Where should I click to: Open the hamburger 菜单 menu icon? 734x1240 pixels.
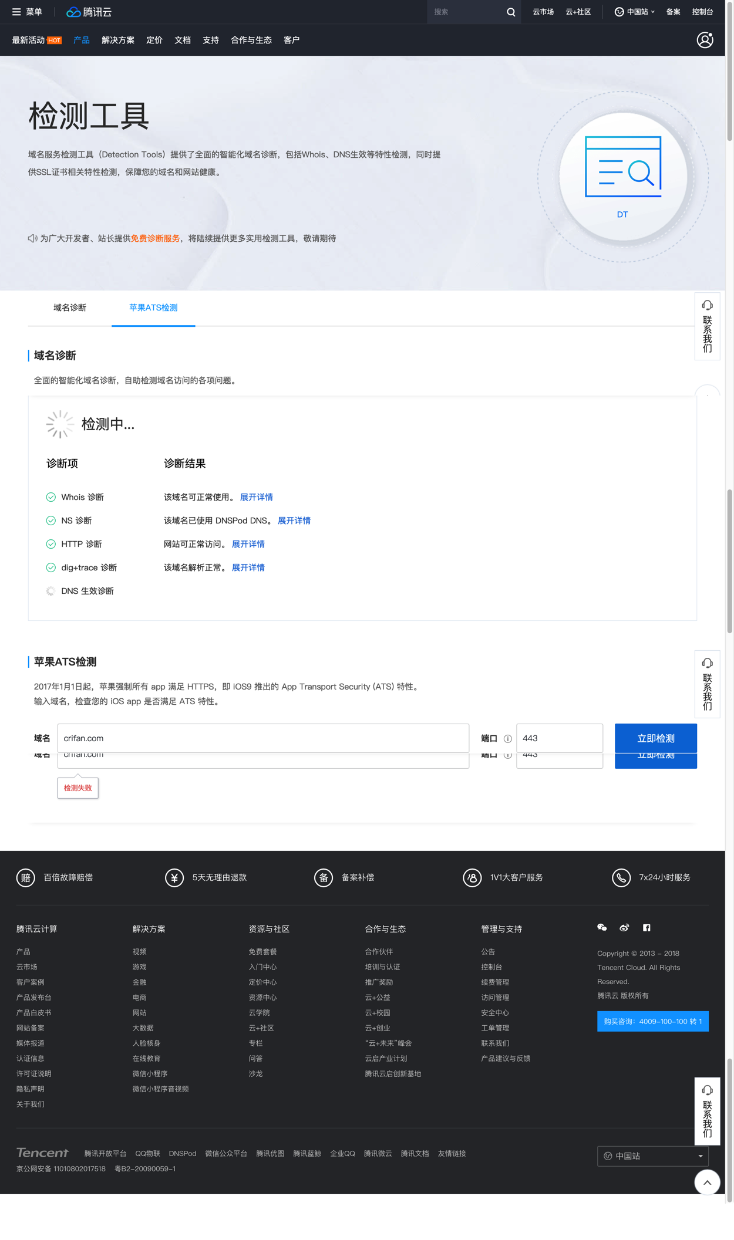(x=16, y=12)
